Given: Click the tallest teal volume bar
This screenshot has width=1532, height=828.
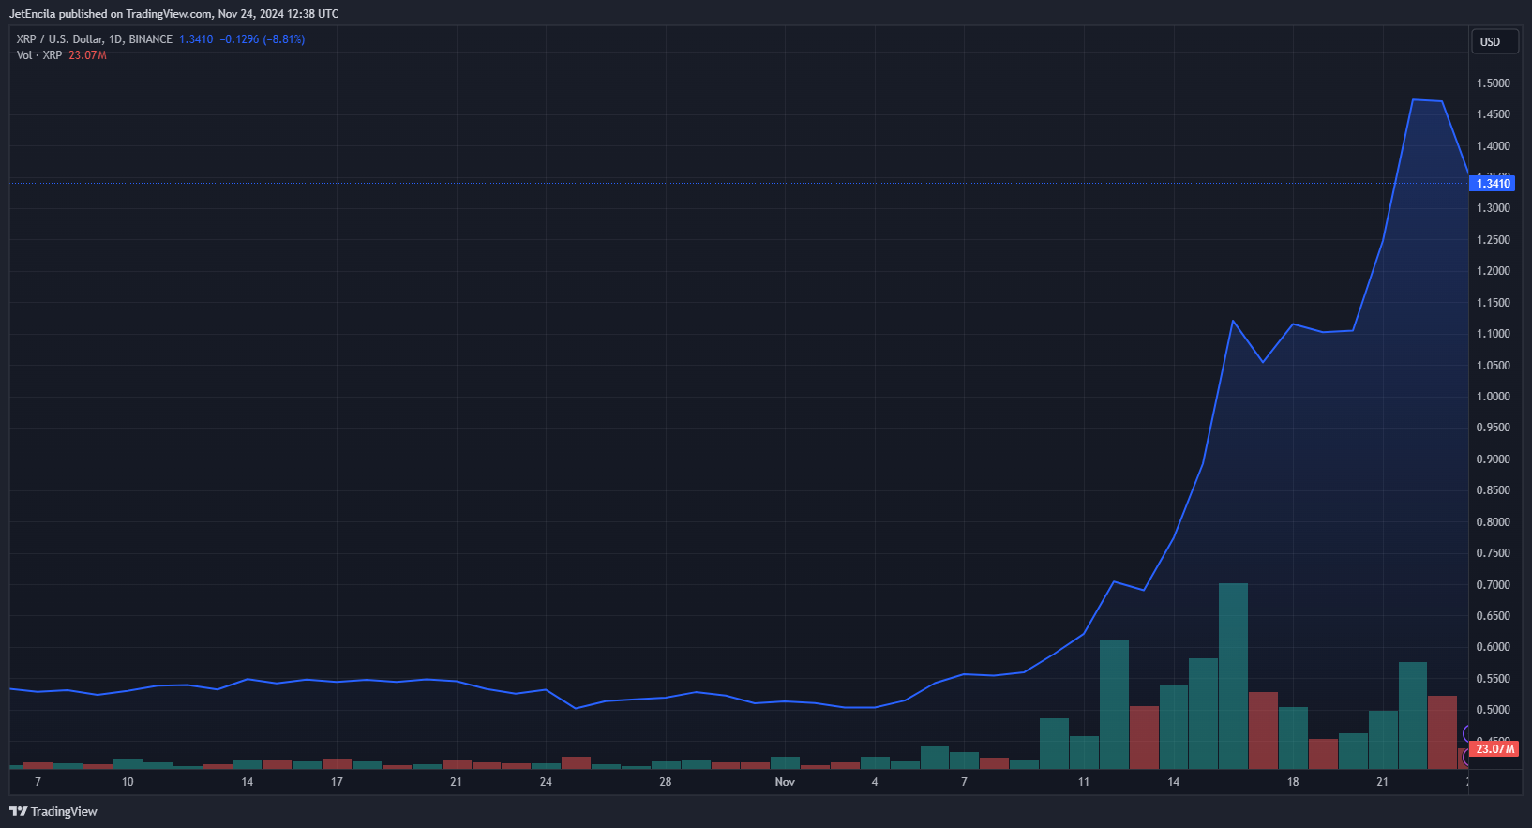Looking at the screenshot, I should [1233, 675].
